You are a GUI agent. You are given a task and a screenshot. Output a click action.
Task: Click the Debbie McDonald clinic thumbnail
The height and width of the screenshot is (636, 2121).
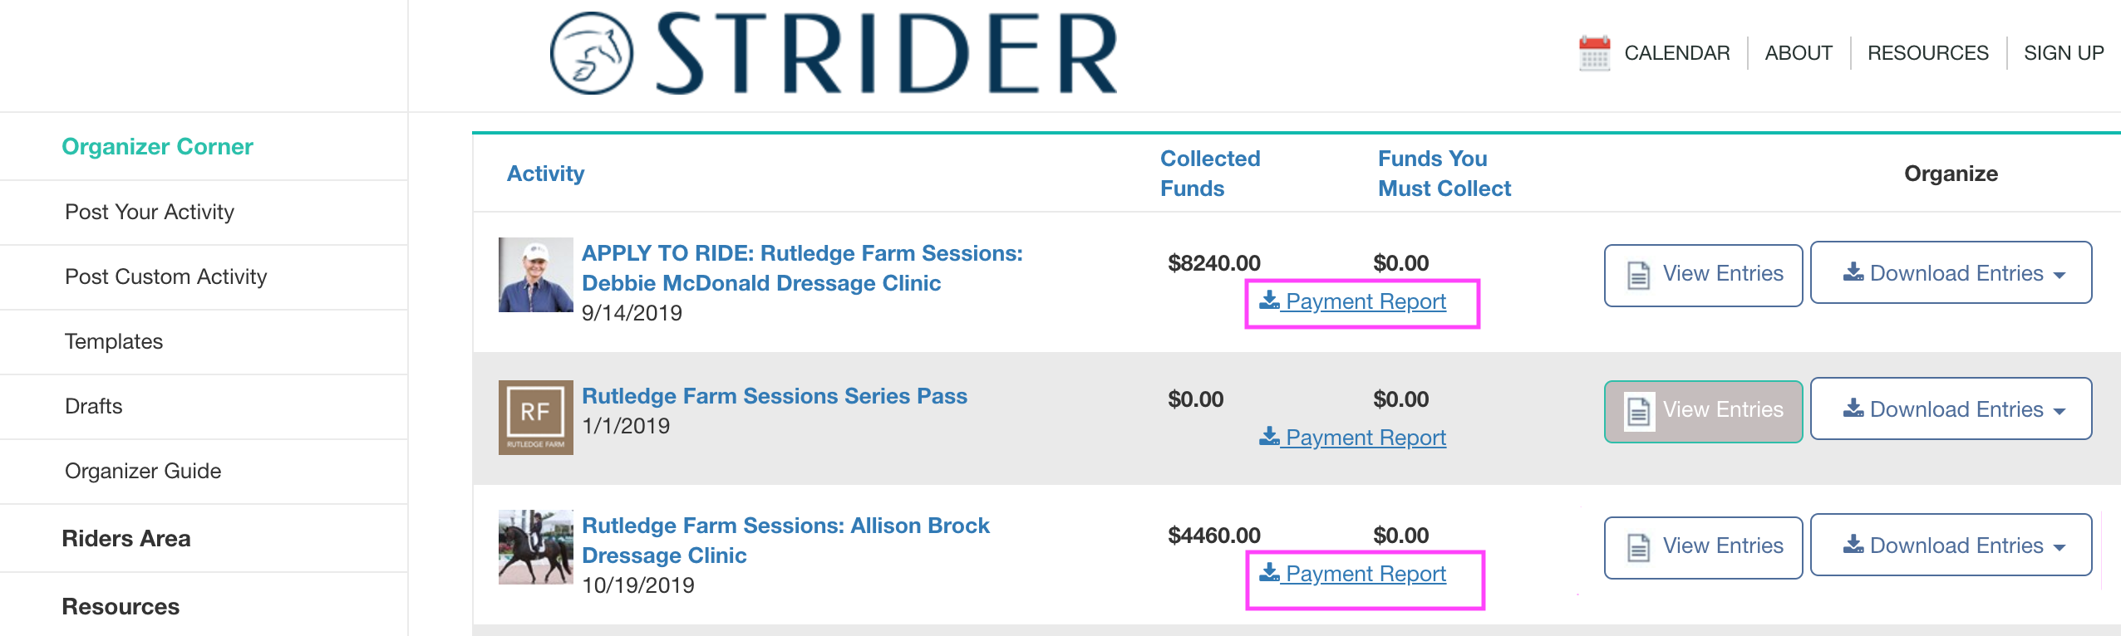535,275
